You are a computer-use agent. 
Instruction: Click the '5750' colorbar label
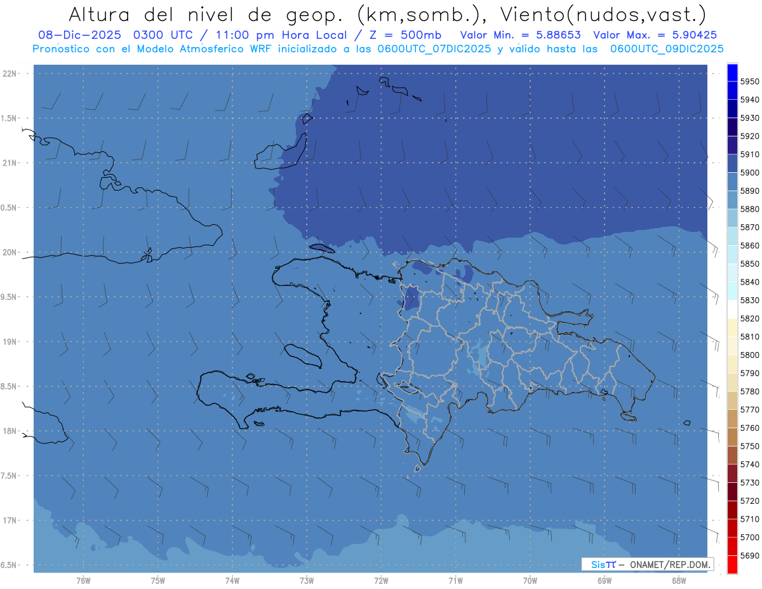[750, 446]
